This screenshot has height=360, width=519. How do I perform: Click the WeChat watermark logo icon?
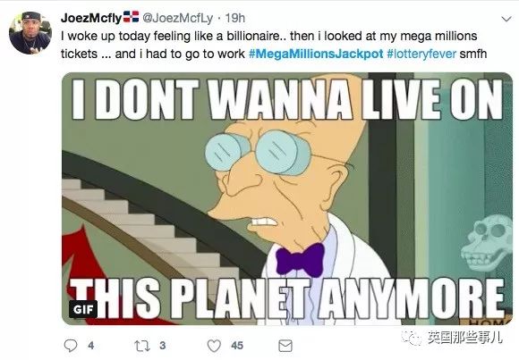point(412,338)
